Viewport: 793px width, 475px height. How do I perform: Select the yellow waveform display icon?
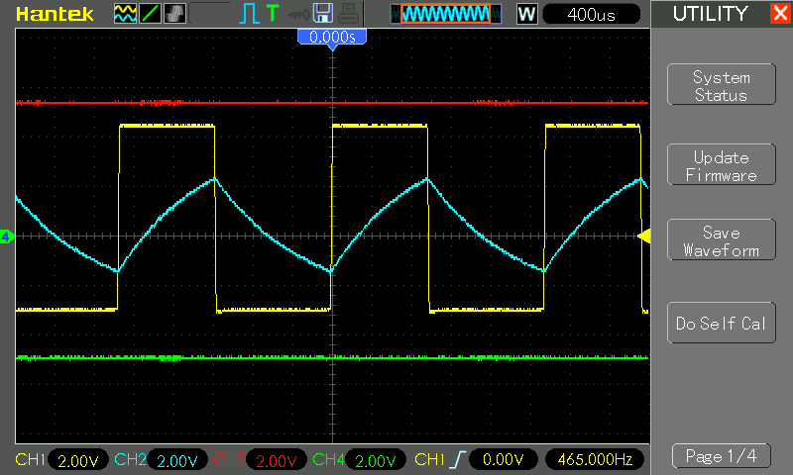coord(125,13)
